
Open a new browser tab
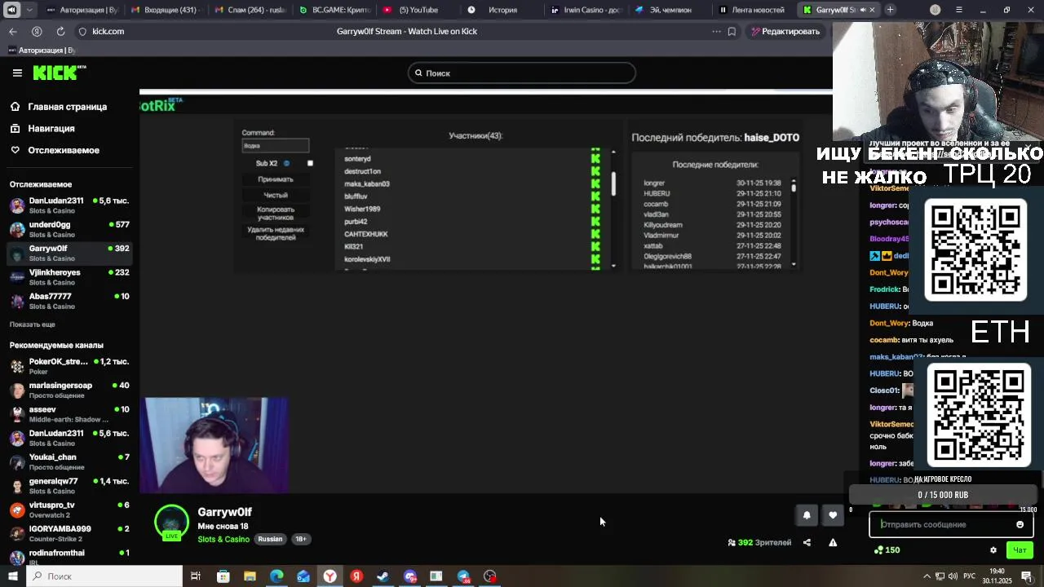pyautogui.click(x=890, y=10)
